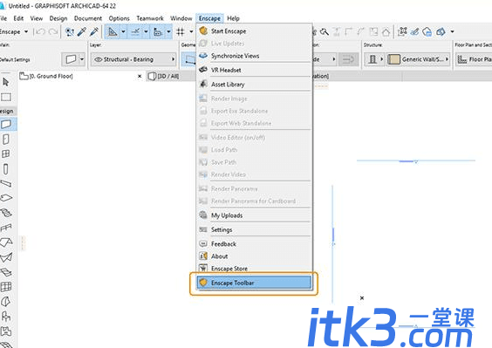
Task: Click the Generic Wall building material swatch
Action: (x=393, y=59)
